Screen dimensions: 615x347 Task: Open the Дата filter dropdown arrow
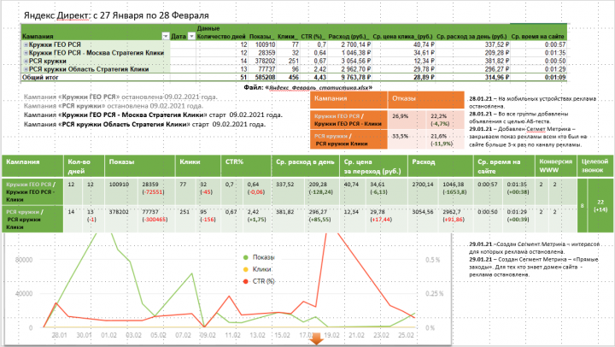point(191,36)
